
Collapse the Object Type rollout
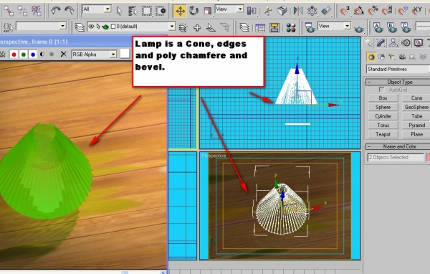point(398,82)
